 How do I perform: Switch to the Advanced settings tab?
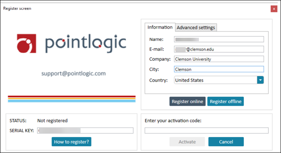pos(196,28)
